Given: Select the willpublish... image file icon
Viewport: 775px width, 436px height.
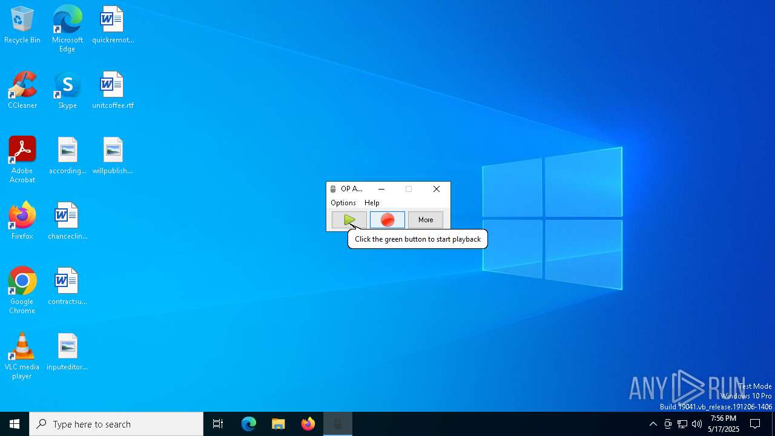Looking at the screenshot, I should click(113, 156).
